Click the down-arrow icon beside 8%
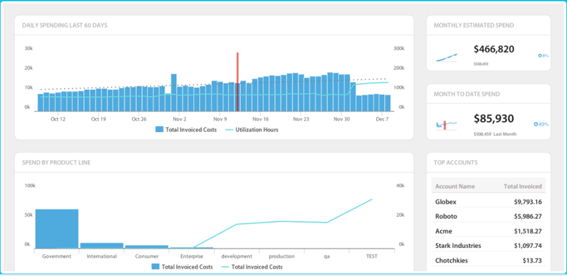This screenshot has height=276, width=567. (x=540, y=55)
